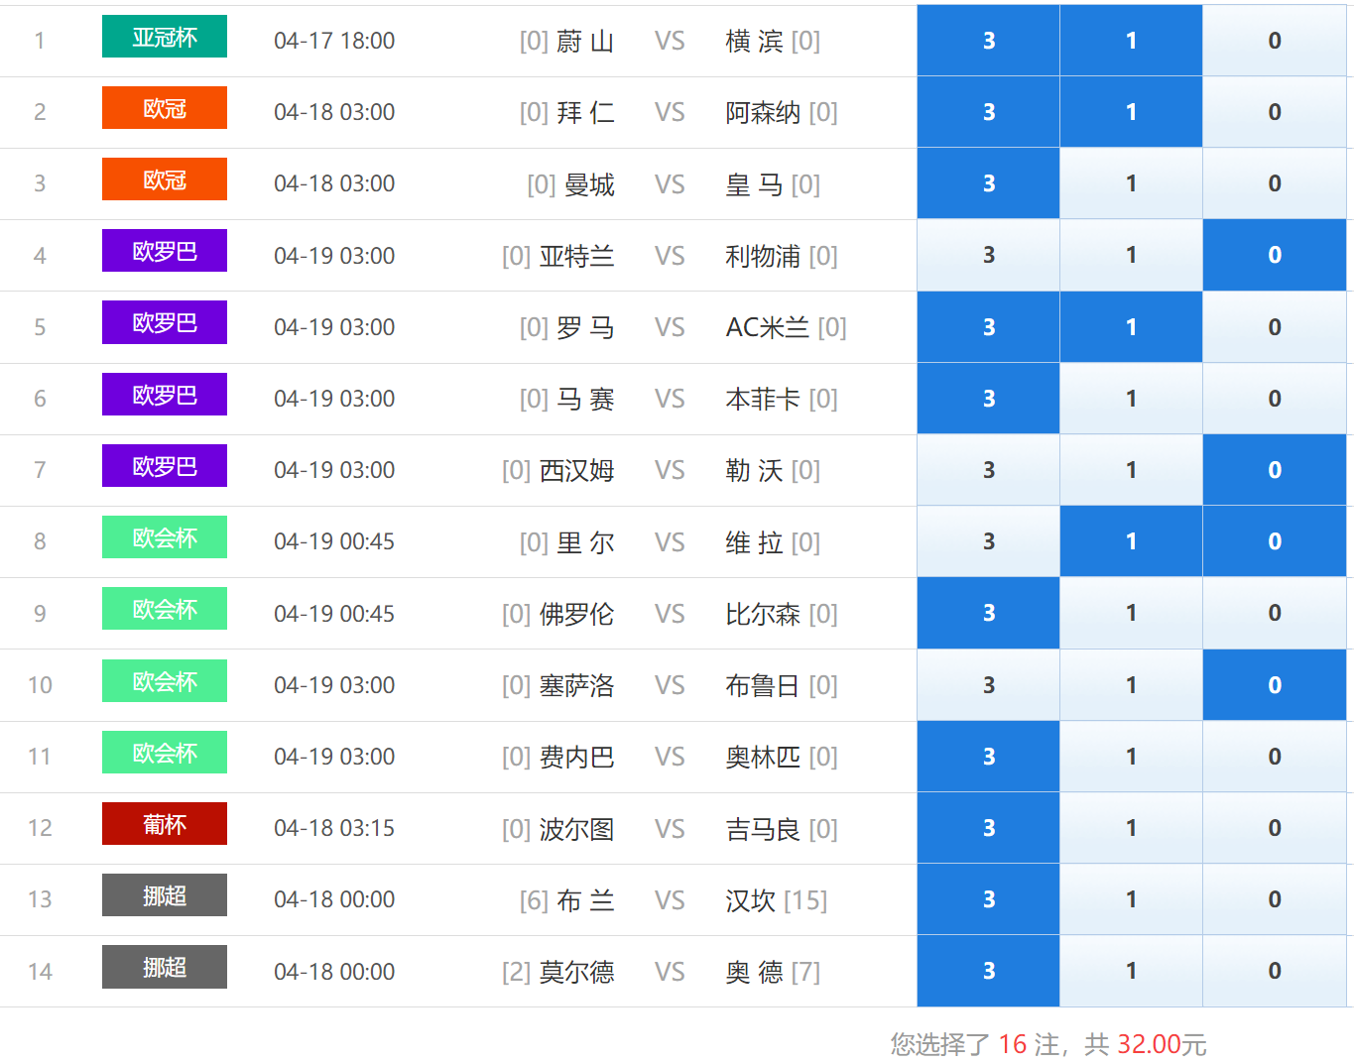Viewport: 1354px width, 1064px height.
Task: Click match time 04-17 18:00
Action: pyautogui.click(x=334, y=41)
